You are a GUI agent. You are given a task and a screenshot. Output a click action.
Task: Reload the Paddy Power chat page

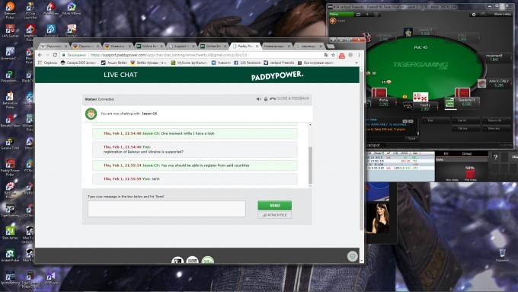point(55,55)
